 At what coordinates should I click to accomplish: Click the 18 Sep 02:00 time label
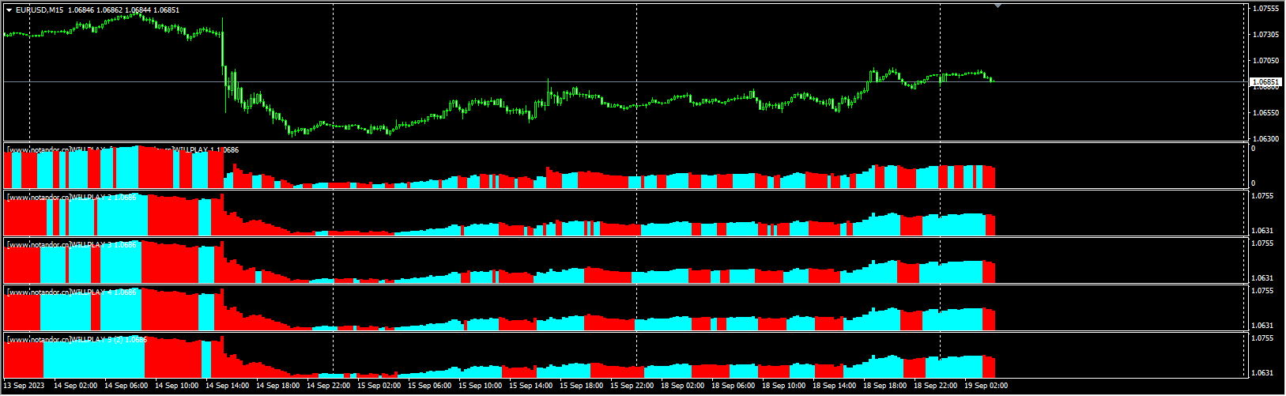coord(682,387)
